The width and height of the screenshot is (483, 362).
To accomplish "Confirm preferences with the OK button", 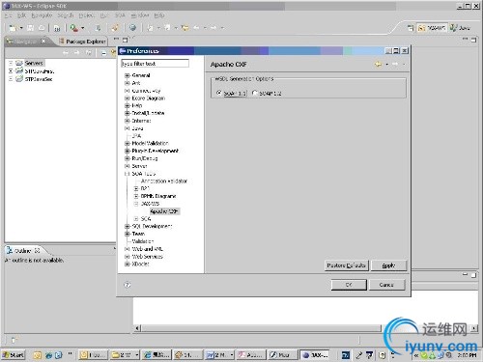I will pos(349,285).
